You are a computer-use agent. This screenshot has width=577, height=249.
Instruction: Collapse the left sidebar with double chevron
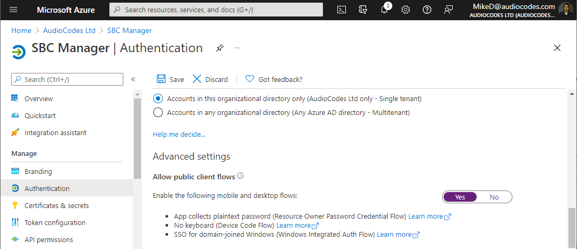tap(133, 79)
